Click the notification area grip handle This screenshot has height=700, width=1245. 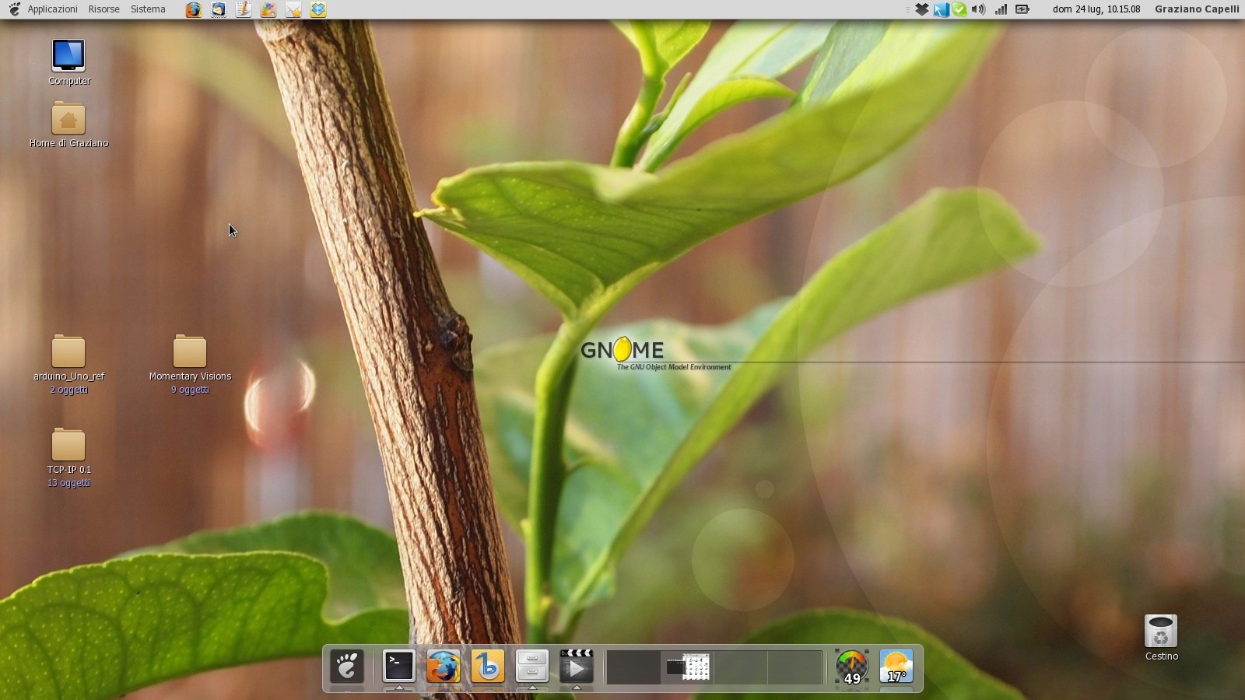[x=908, y=9]
